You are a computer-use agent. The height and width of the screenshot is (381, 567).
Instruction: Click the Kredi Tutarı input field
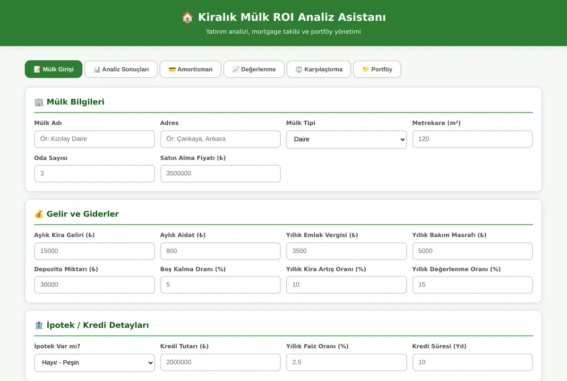coord(220,362)
